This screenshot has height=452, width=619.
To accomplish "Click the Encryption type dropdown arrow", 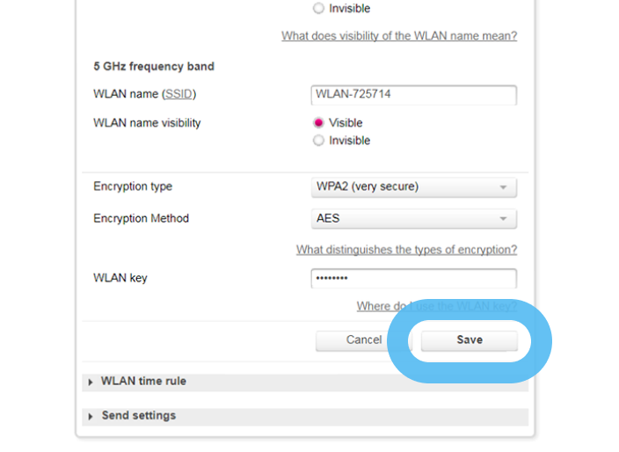I will 503,187.
